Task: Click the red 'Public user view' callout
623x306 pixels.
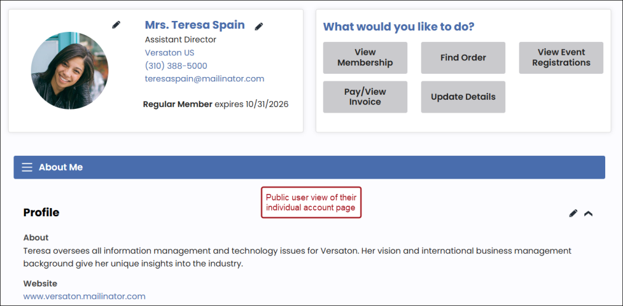Action: pos(311,202)
